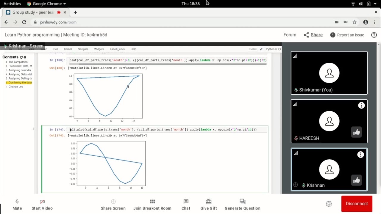Open the Give Gift option

[x=209, y=204]
